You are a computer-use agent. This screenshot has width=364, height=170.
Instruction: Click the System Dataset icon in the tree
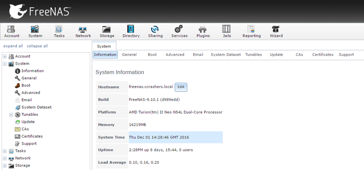click(17, 107)
